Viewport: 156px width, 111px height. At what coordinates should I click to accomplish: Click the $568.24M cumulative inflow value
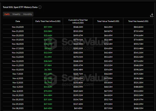(x=78, y=27)
